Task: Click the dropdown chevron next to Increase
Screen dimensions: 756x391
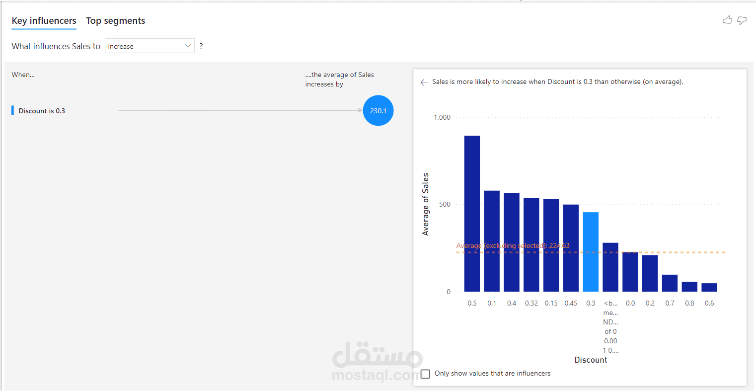Action: point(188,46)
